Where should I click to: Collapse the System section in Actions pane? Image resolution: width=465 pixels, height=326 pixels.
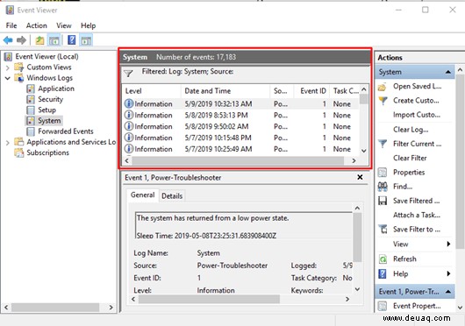(448, 72)
